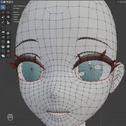This screenshot has width=126, height=126.
Task: Activate the Rotate tool
Action: (x=8, y=12)
